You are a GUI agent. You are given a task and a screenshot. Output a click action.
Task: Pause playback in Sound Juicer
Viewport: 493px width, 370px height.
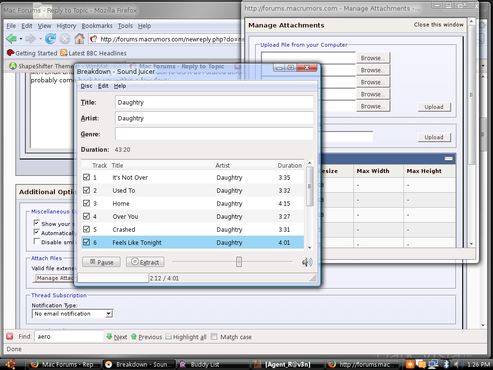101,262
